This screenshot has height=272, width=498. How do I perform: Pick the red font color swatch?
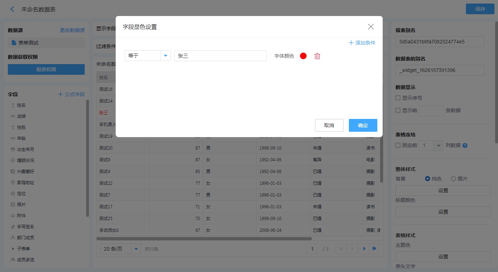pos(303,56)
